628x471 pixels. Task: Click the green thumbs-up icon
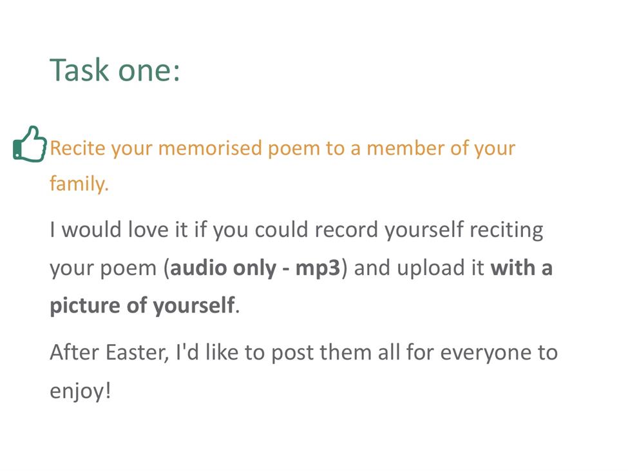coord(30,144)
